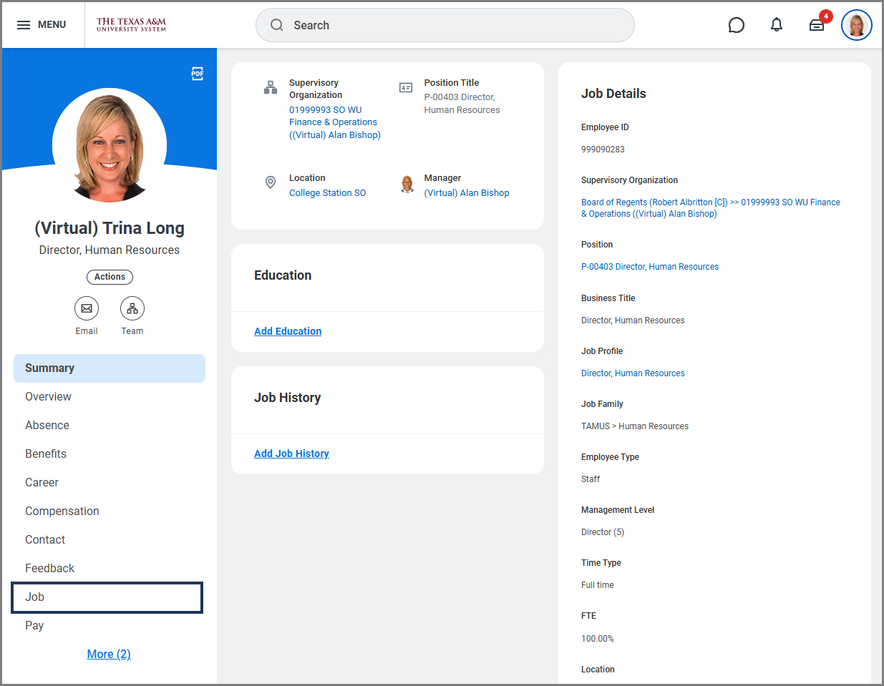
Task: Click the Email envelope icon
Action: point(87,308)
